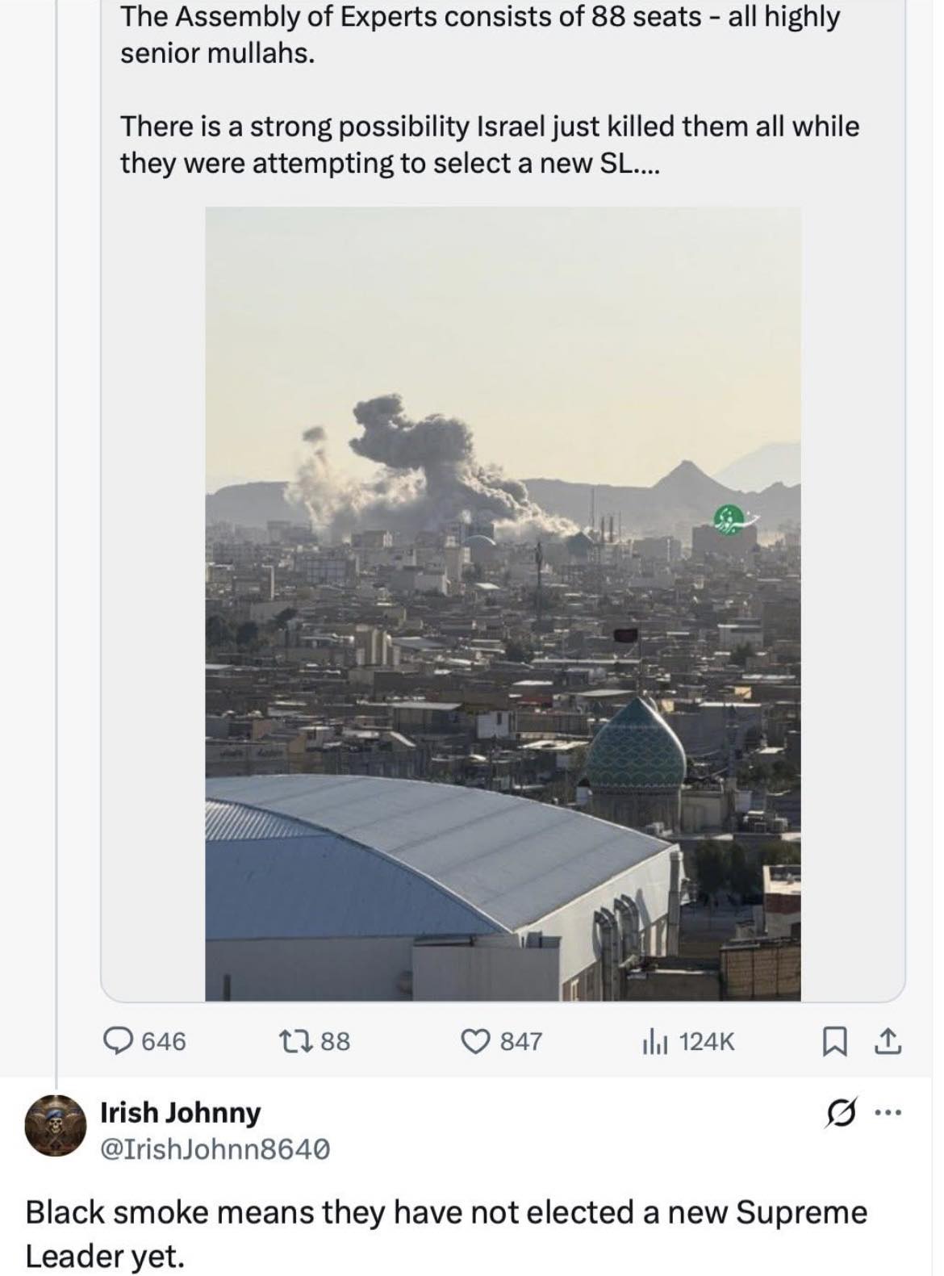Click the Irish Johnny display name
The image size is (944, 1276).
pos(180,1112)
